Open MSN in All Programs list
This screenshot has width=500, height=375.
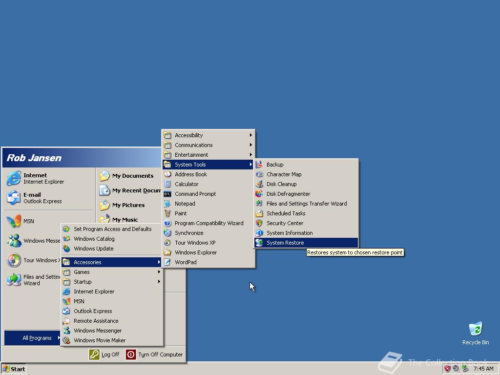pyautogui.click(x=112, y=301)
